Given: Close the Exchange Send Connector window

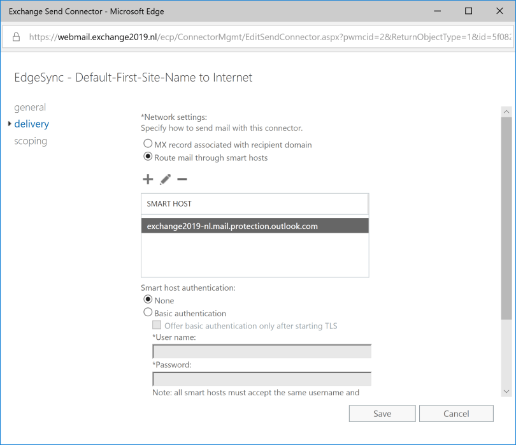Looking at the screenshot, I should point(498,11).
